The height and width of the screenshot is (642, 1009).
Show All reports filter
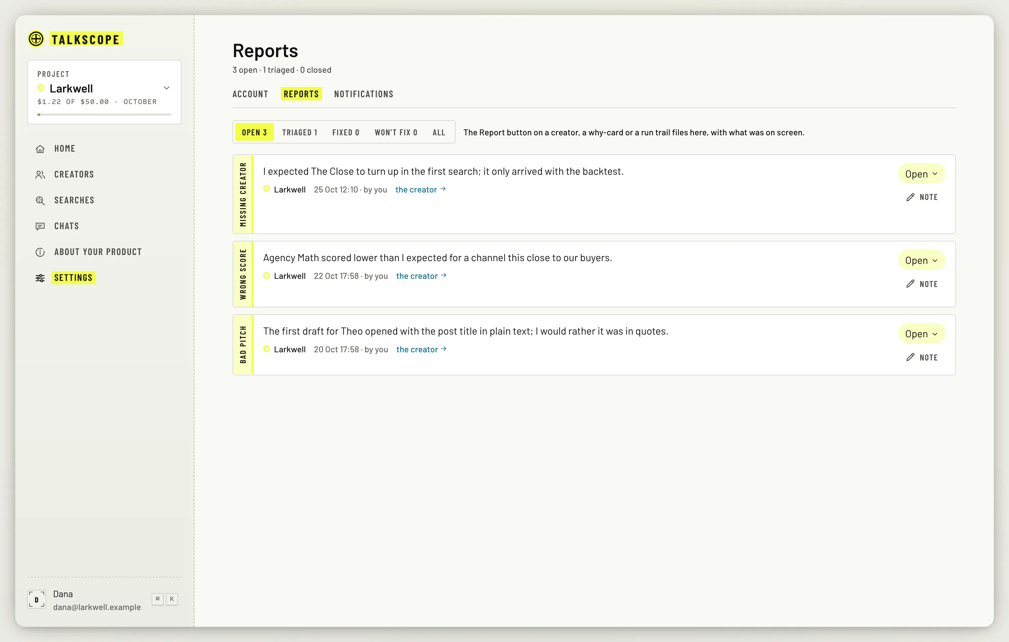coord(439,132)
